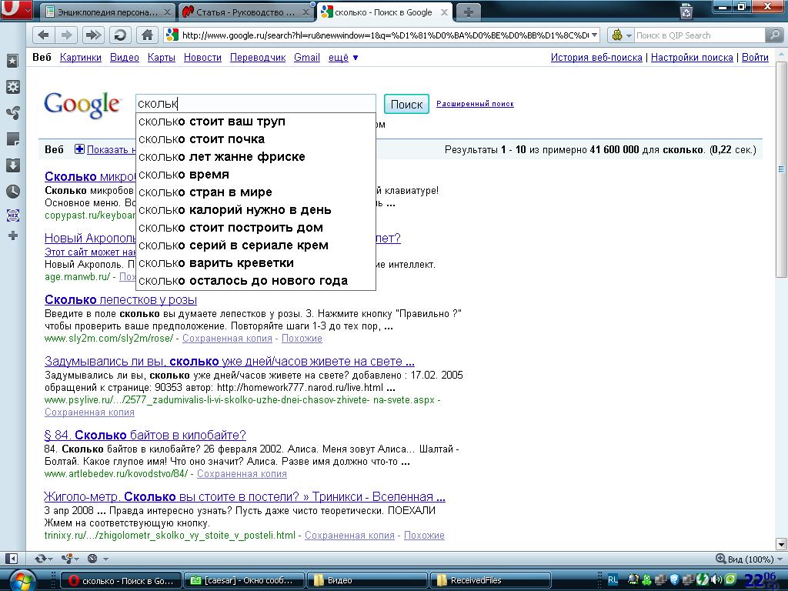Open the 'ещё' dropdown in Google bar
Viewport: 788px width, 591px height.
pos(343,58)
